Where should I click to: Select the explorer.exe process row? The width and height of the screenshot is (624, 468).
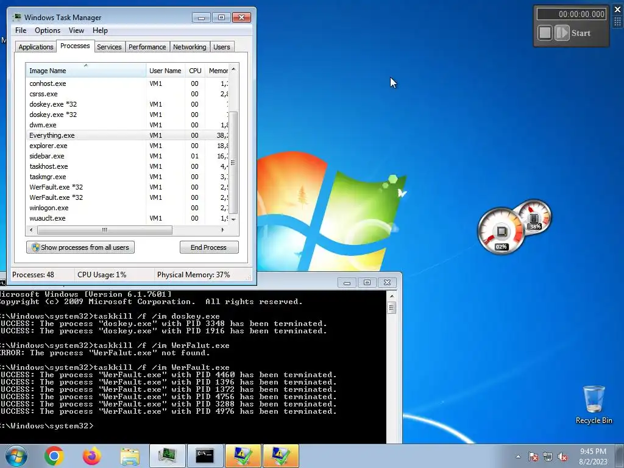click(x=127, y=146)
